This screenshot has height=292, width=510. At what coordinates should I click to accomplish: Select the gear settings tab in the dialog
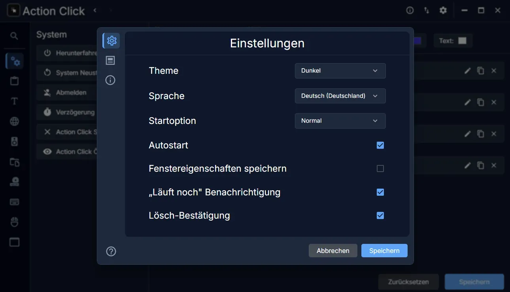pos(111,40)
